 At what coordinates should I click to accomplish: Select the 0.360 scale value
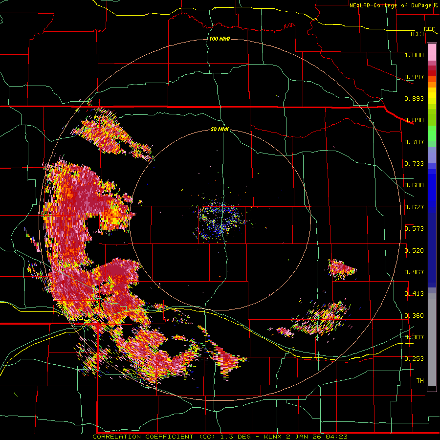(414, 316)
